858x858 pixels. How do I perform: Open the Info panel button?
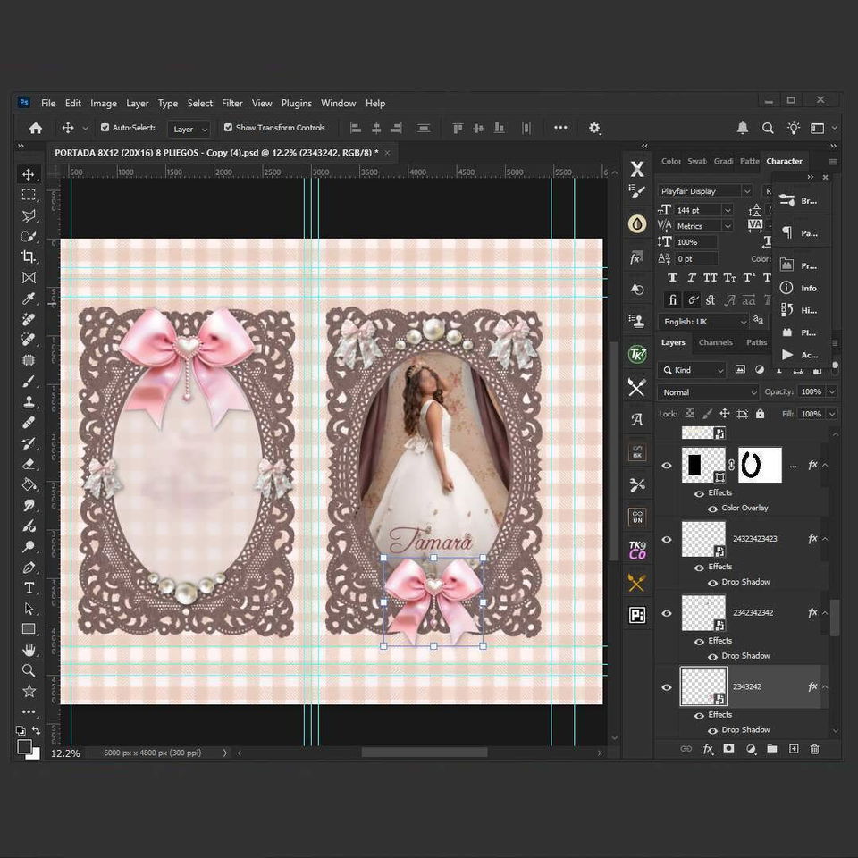tap(799, 288)
